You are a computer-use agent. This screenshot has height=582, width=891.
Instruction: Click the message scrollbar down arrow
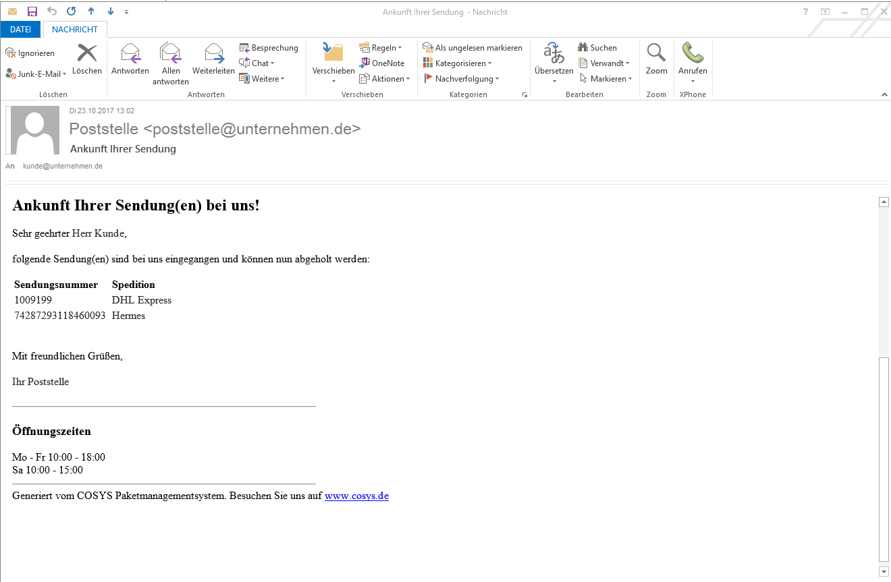(884, 572)
